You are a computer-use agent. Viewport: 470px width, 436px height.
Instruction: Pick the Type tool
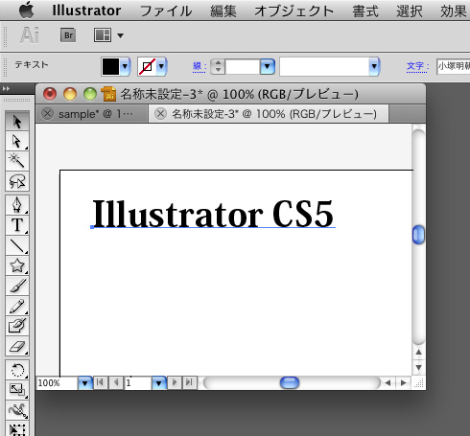(x=17, y=225)
